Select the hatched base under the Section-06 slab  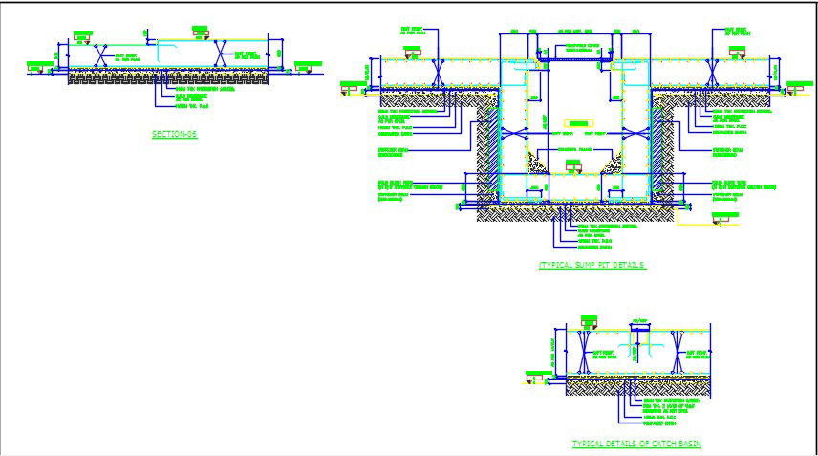pyautogui.click(x=172, y=79)
